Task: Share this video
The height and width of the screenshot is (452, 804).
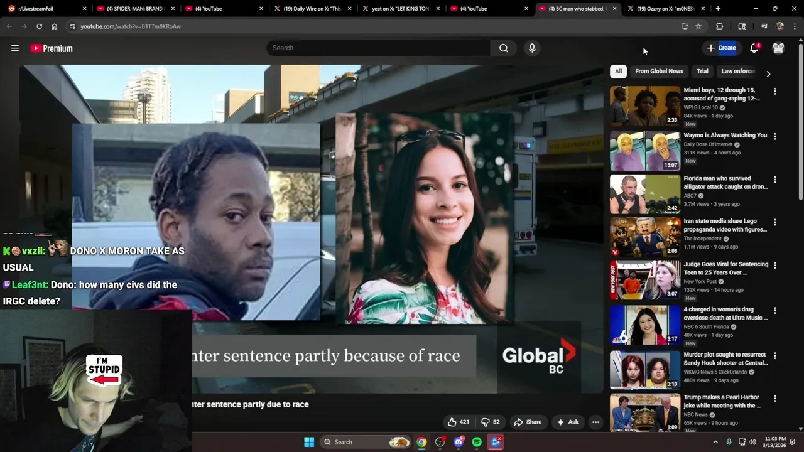Action: 528,422
